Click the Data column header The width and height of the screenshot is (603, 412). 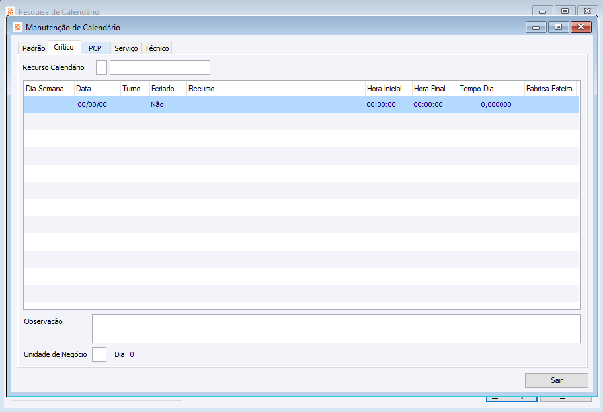[97, 89]
